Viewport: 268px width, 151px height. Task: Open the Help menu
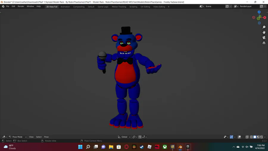[39, 7]
